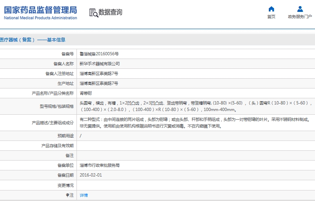Image resolution: width=315 pixels, height=204 pixels.
Task: Click the 备案日期 label
Action: coord(65,175)
